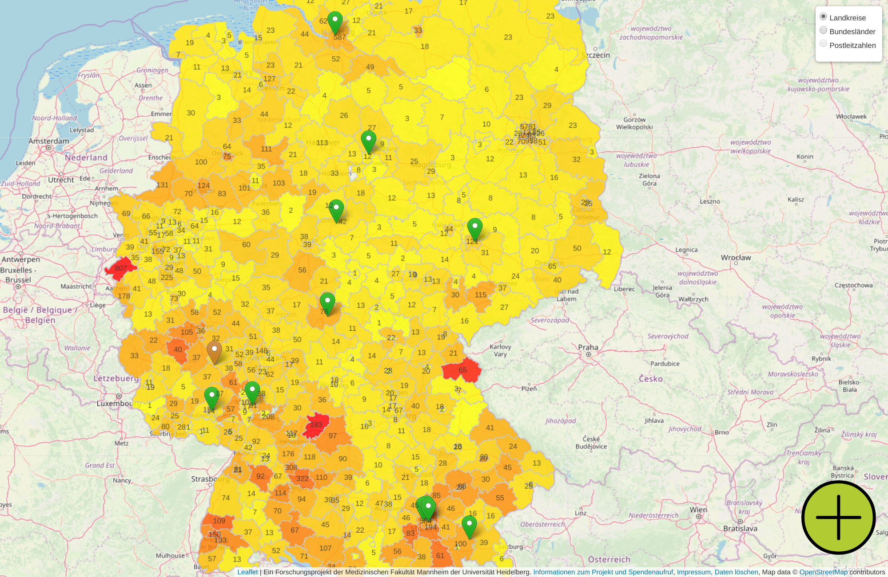Open the OpenStreetMap contributors link

tap(823, 572)
